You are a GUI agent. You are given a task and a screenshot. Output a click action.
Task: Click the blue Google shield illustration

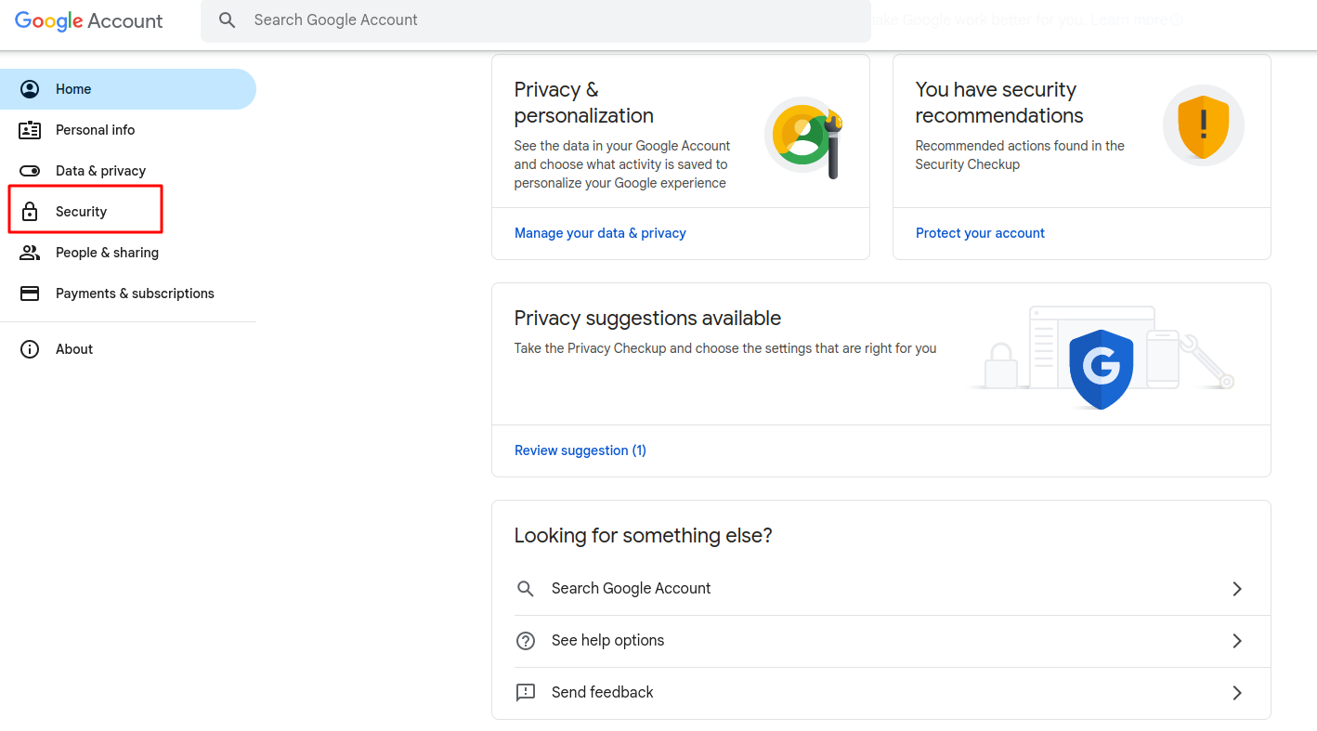click(x=1101, y=369)
